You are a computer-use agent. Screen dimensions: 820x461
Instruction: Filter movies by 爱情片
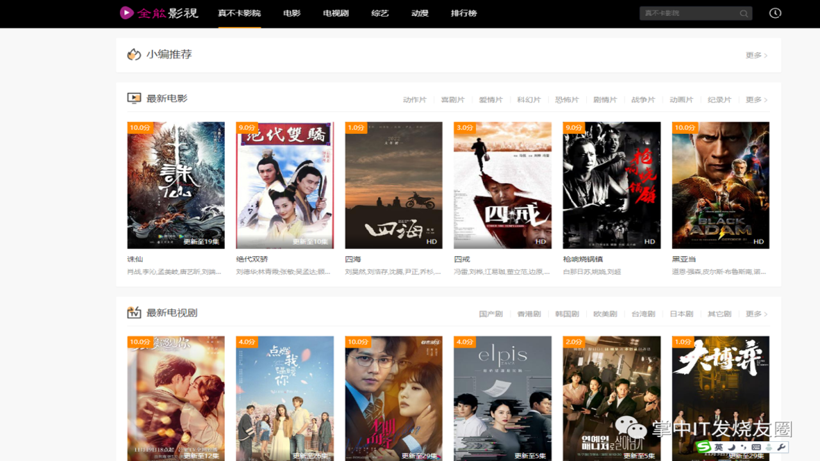click(x=491, y=100)
